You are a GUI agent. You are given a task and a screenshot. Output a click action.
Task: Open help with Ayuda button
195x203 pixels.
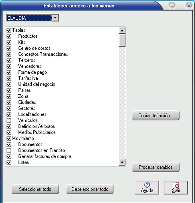147,188
